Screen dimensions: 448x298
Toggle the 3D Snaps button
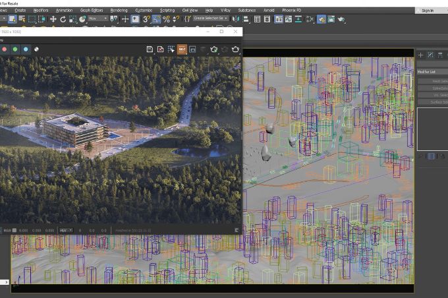146,19
